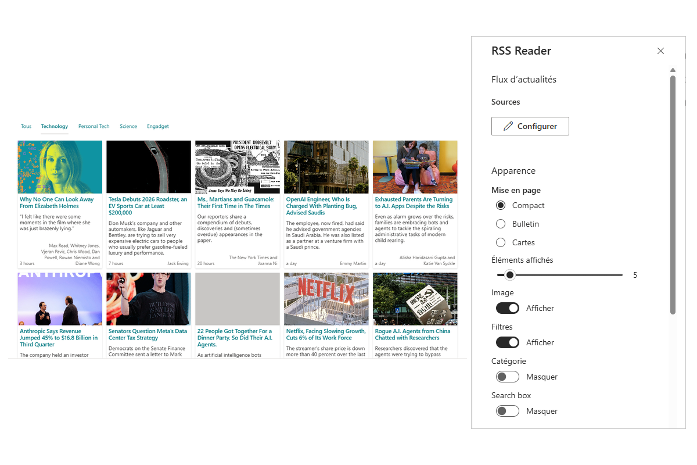Open the Personal Tech filter tab
Viewport: 697px width, 465px height.
(x=94, y=126)
